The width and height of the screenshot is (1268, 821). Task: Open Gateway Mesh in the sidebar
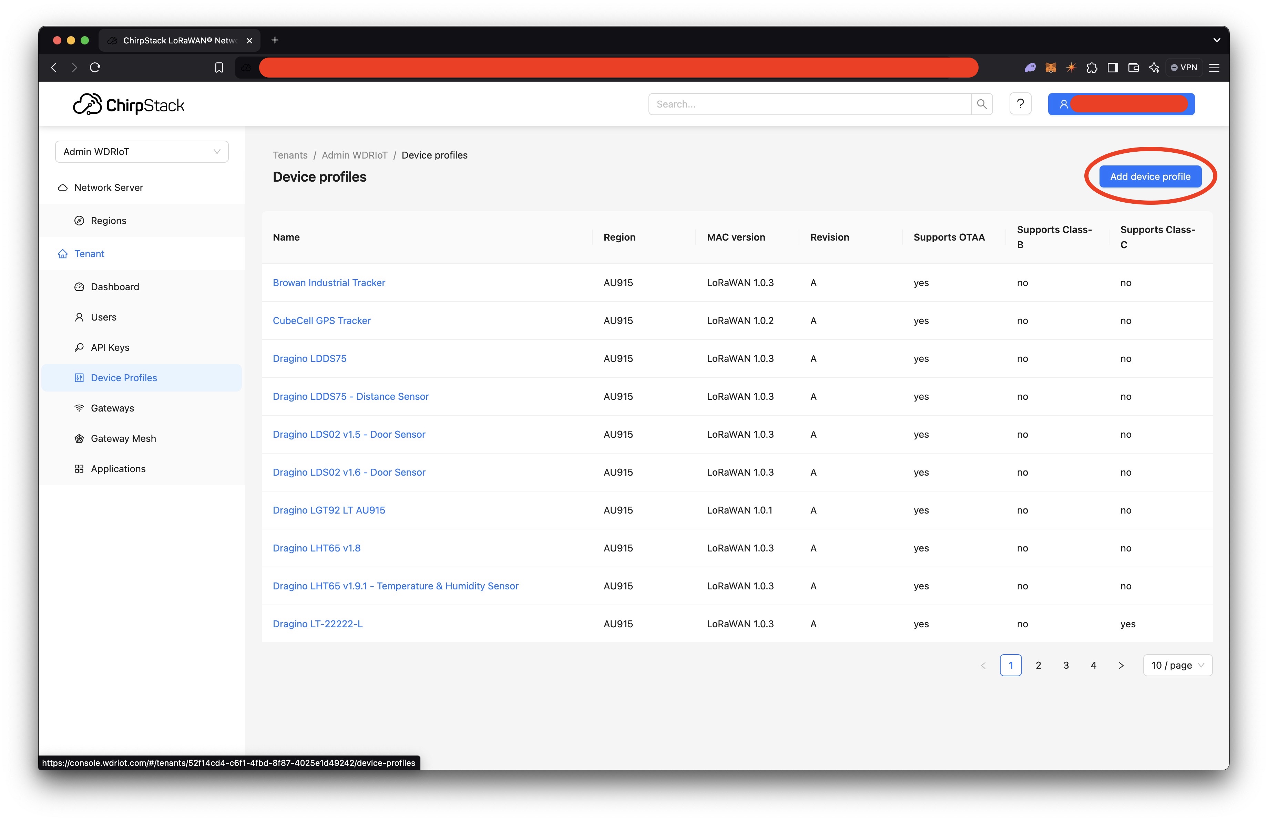[142, 438]
